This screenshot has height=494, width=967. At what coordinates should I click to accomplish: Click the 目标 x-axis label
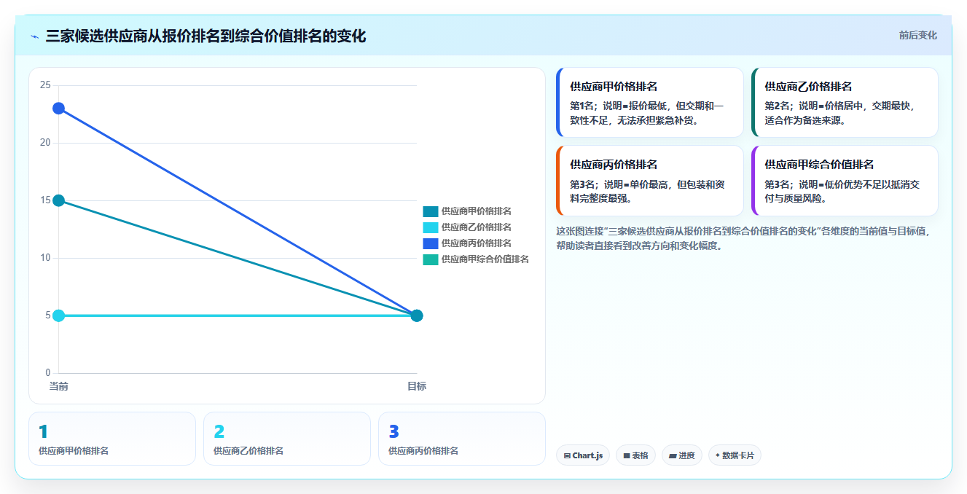click(417, 386)
